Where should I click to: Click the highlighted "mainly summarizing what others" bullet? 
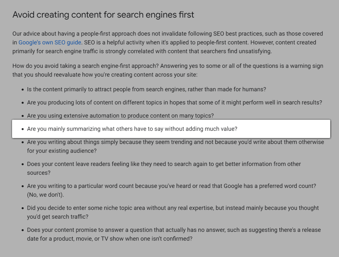pyautogui.click(x=132, y=129)
